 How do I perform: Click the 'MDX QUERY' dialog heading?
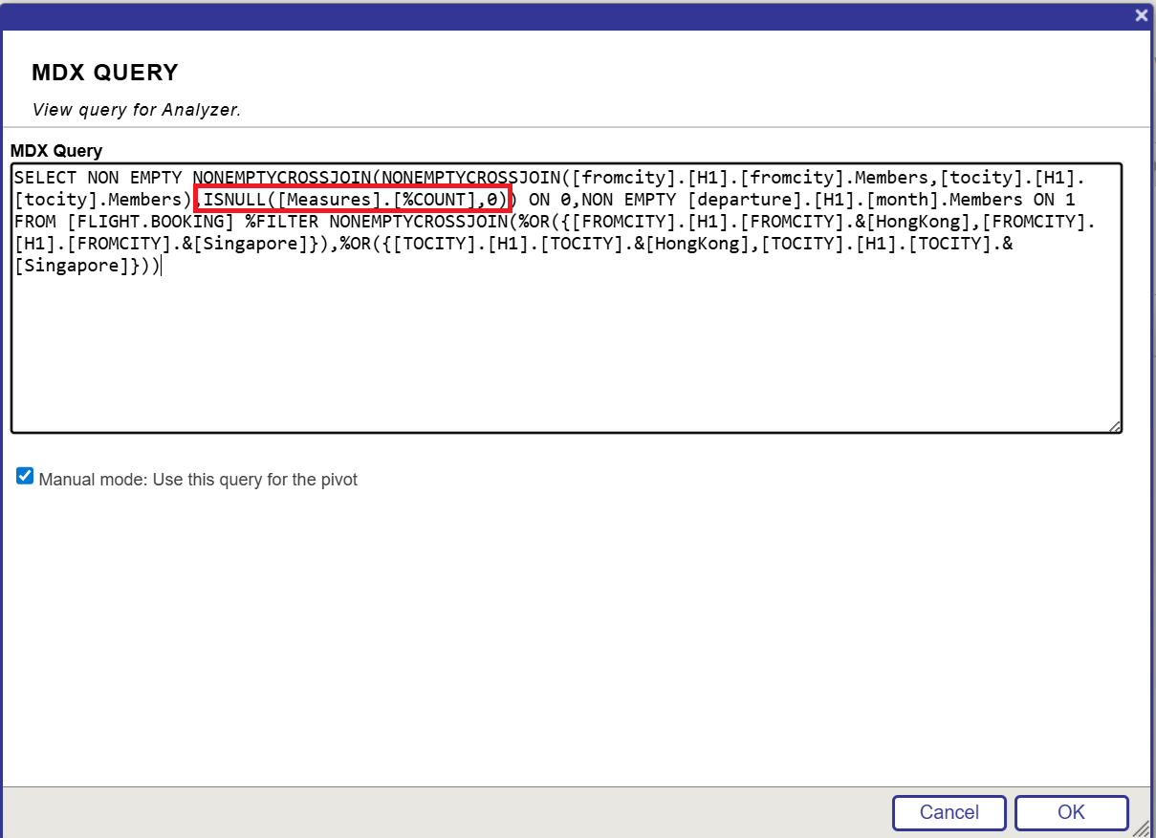[x=105, y=73]
